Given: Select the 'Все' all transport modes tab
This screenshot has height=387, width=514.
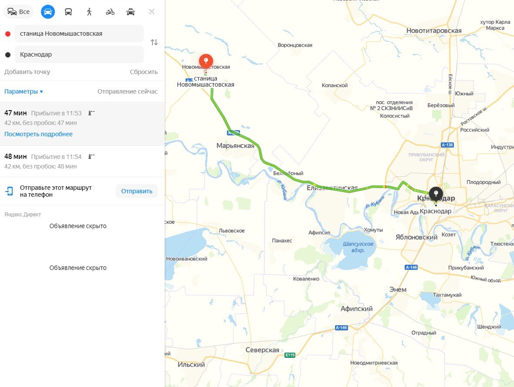Looking at the screenshot, I should 19,12.
